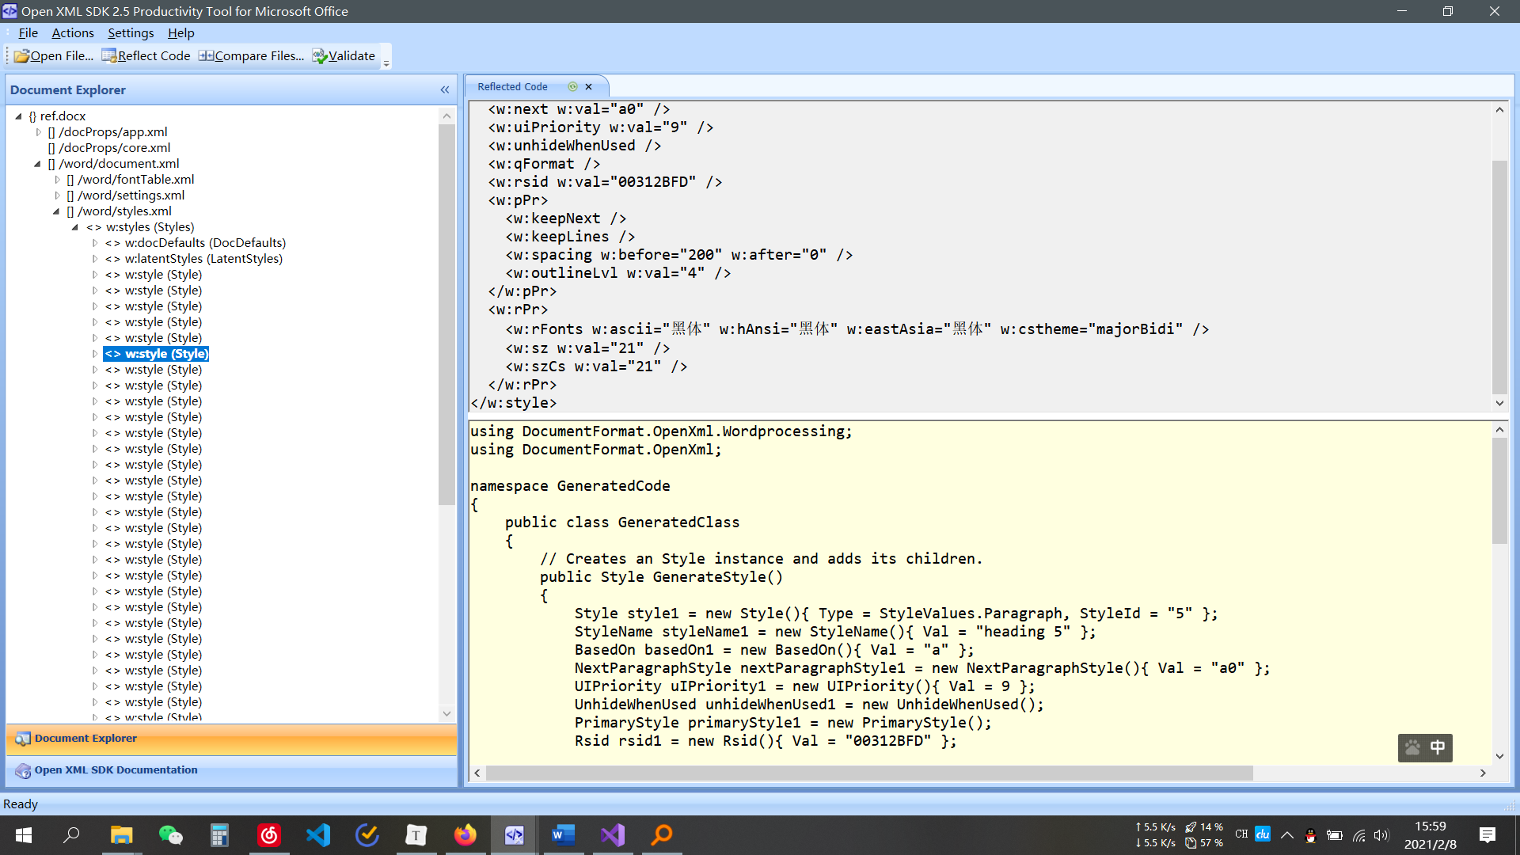Click scroll-right arrow of the code pane

1483,773
